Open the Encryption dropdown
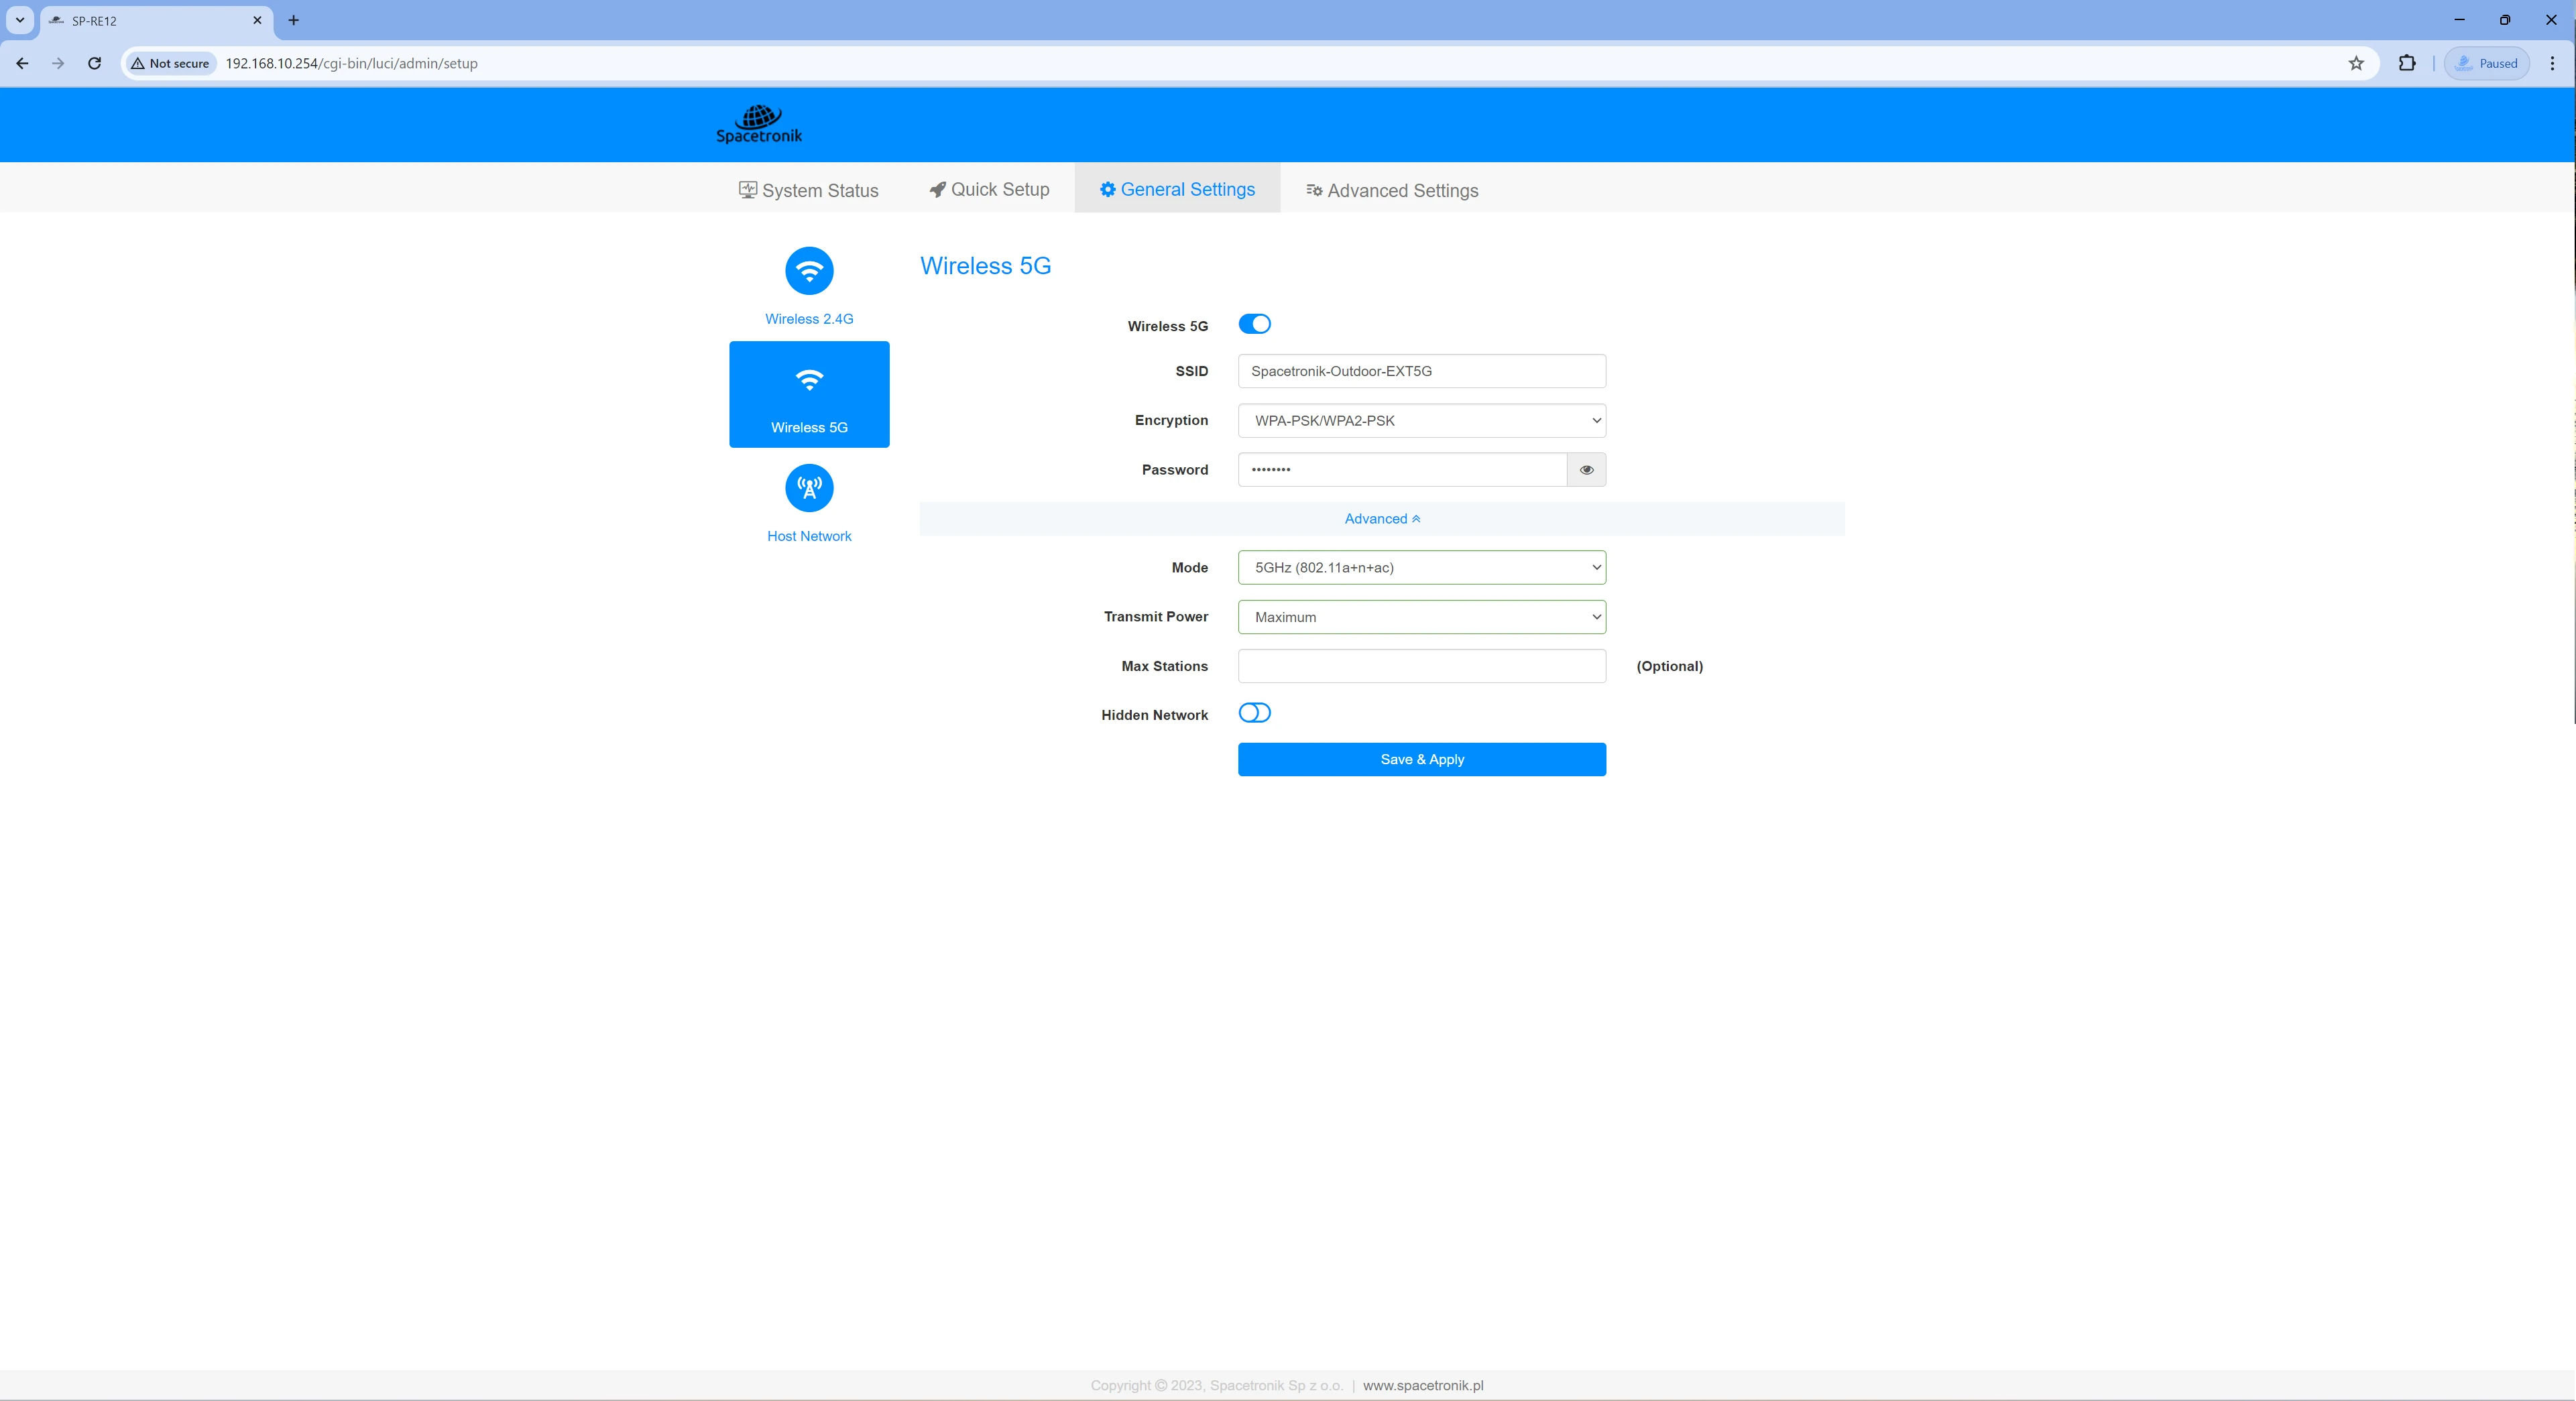Screen dimensions: 2576x1401 tap(1421, 420)
